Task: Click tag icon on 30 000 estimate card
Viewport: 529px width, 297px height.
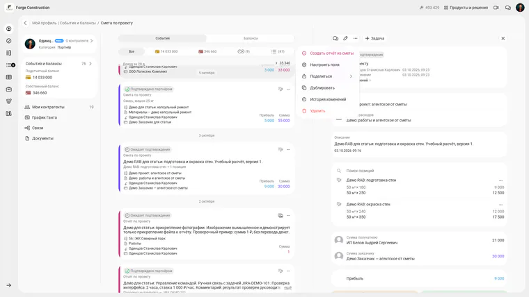Action: (281, 149)
